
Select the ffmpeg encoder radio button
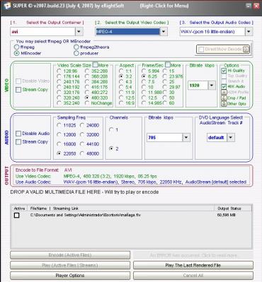(16, 47)
